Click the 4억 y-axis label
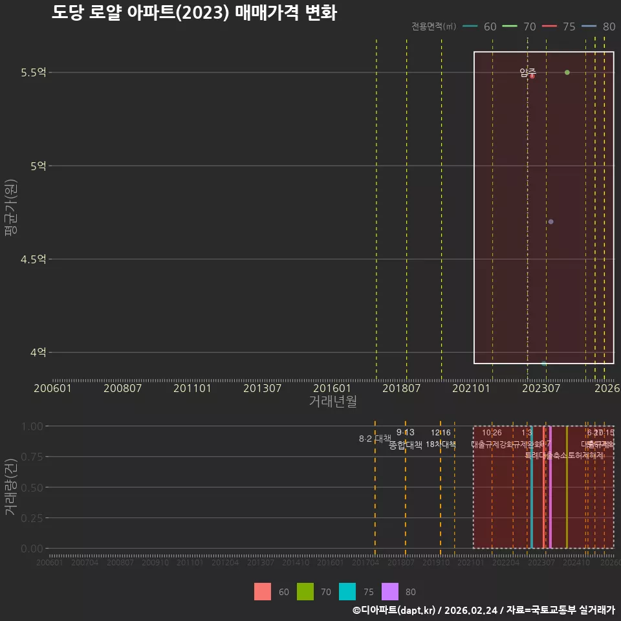 tap(38, 353)
